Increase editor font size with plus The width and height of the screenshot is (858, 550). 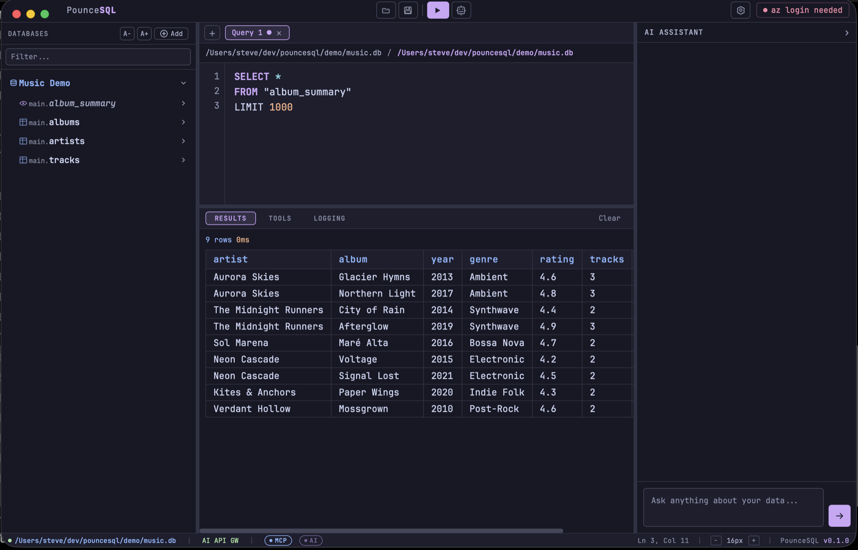[x=754, y=541]
